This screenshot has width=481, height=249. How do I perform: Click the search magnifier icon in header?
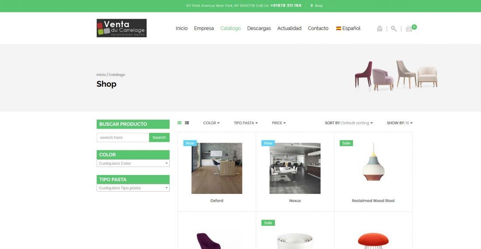[x=394, y=28]
